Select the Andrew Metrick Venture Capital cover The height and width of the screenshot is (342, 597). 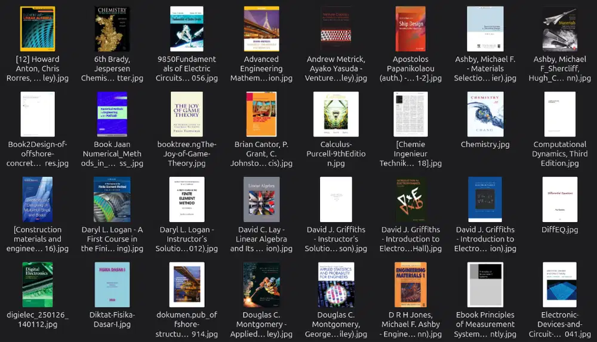[336, 29]
